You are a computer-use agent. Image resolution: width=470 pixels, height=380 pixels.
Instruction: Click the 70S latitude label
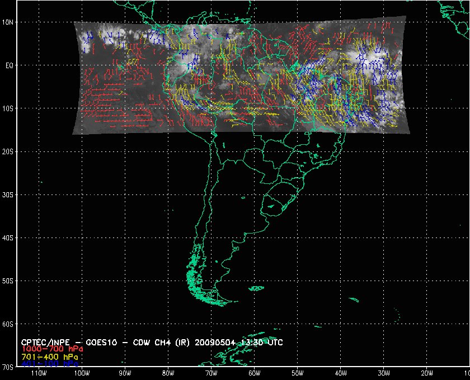click(x=8, y=367)
